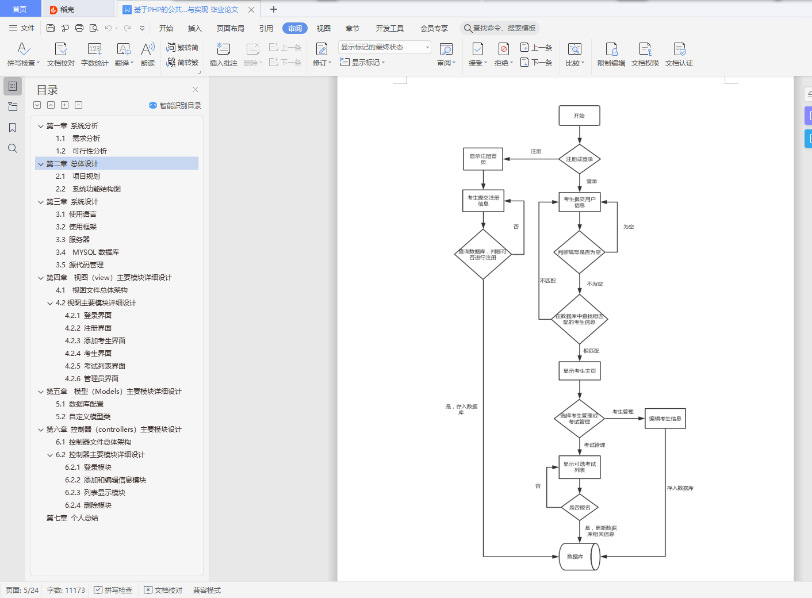Switch to the 开发工具 ribbon tab
This screenshot has height=598, width=812.
click(x=390, y=28)
